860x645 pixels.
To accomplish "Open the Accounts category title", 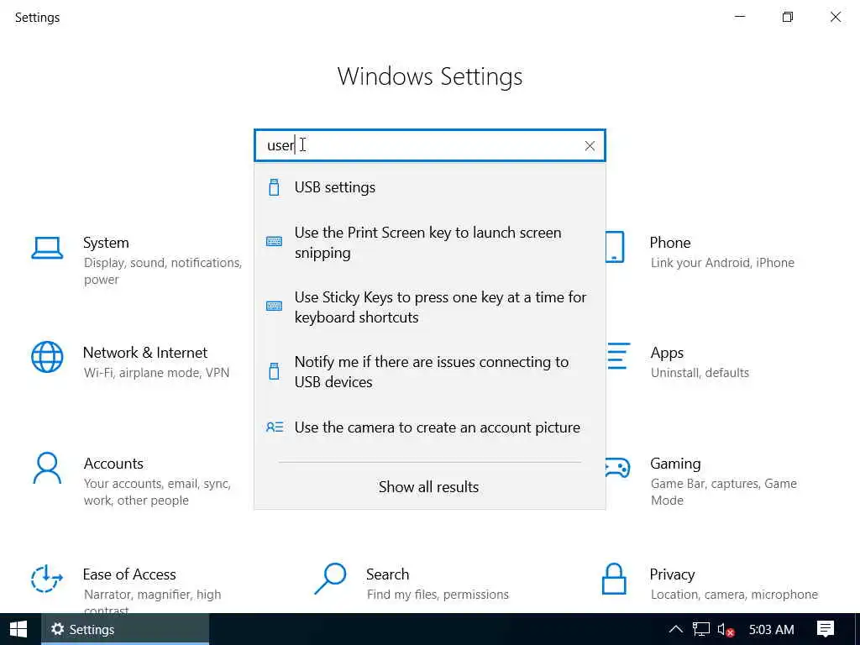I will point(113,464).
